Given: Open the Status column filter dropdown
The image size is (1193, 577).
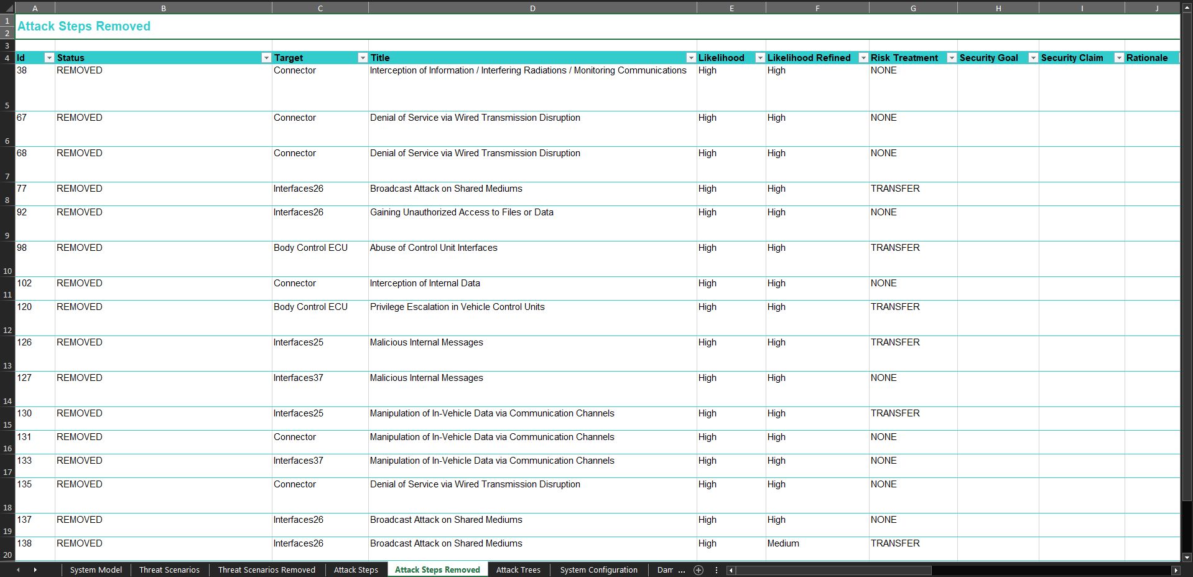Looking at the screenshot, I should point(266,58).
